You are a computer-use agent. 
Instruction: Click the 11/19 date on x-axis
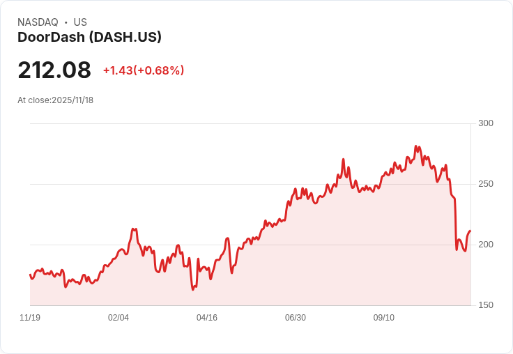(x=30, y=318)
